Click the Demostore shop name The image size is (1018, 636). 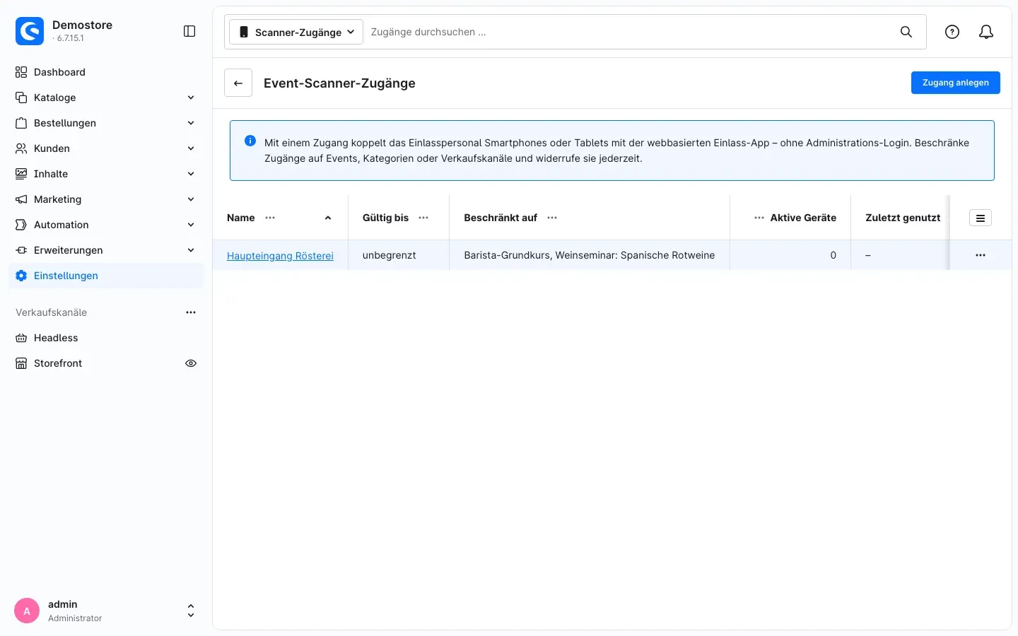[x=82, y=25]
